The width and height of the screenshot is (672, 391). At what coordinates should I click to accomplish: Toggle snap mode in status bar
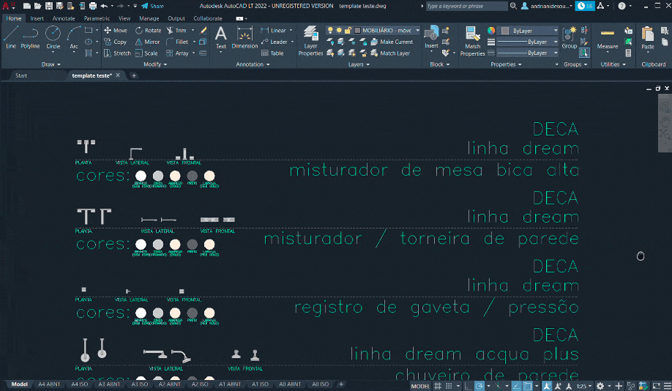pyautogui.click(x=449, y=386)
